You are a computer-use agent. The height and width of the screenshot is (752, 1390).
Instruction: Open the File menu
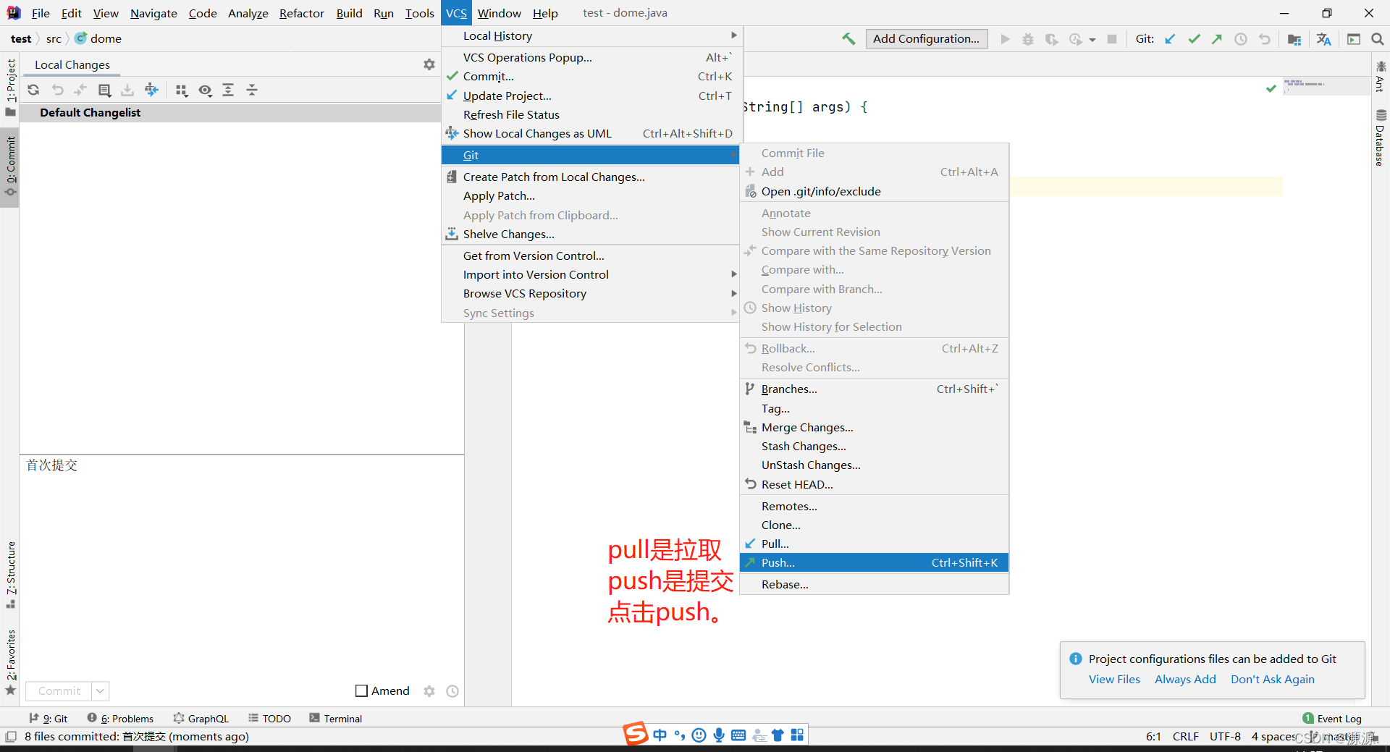coord(41,13)
